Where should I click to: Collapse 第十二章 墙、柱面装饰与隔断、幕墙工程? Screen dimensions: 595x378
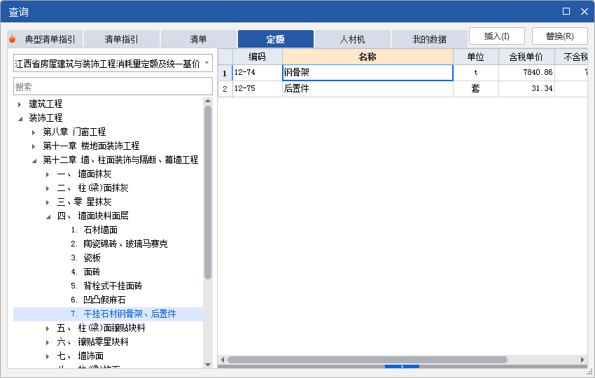pos(34,160)
